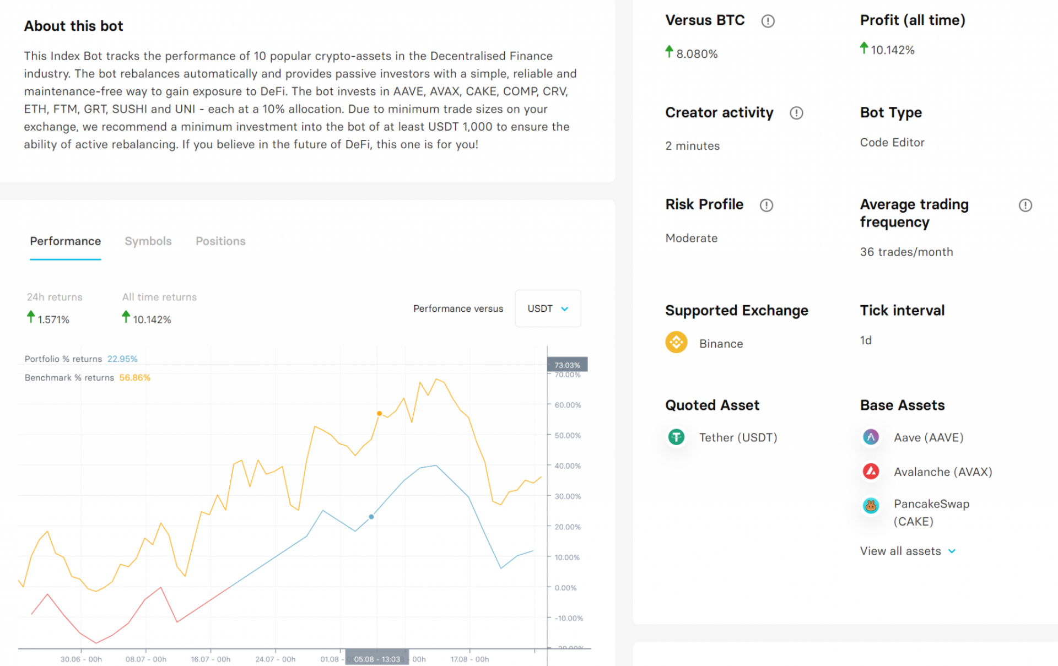This screenshot has width=1058, height=666.
Task: Switch to the Positions tab
Action: [x=220, y=241]
